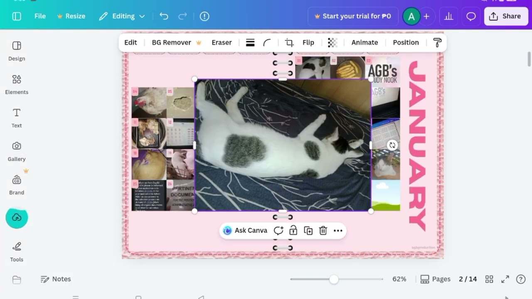Click Flip in the toolbar
The width and height of the screenshot is (532, 299).
pyautogui.click(x=308, y=42)
